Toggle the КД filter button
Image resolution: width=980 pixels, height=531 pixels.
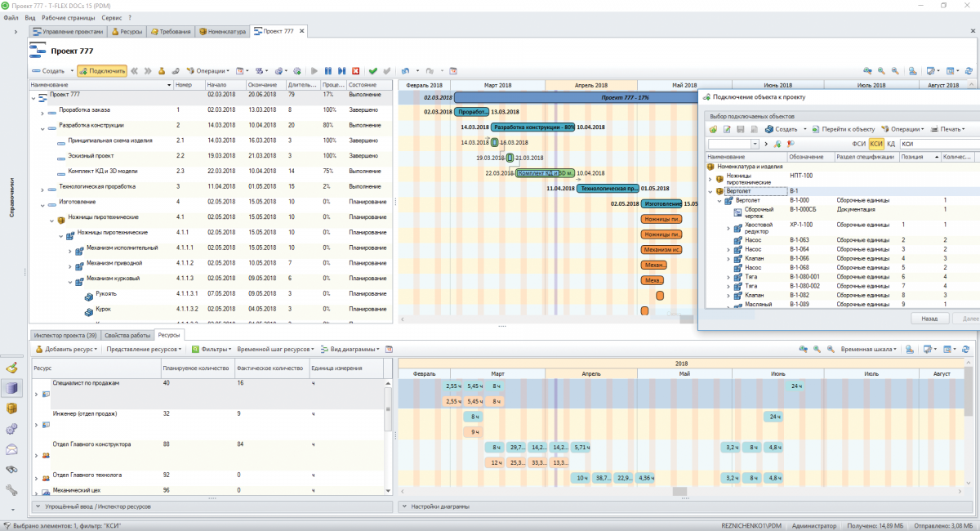pyautogui.click(x=892, y=144)
